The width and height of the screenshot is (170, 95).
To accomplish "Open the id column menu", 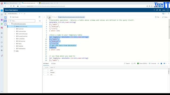I will (48, 68).
